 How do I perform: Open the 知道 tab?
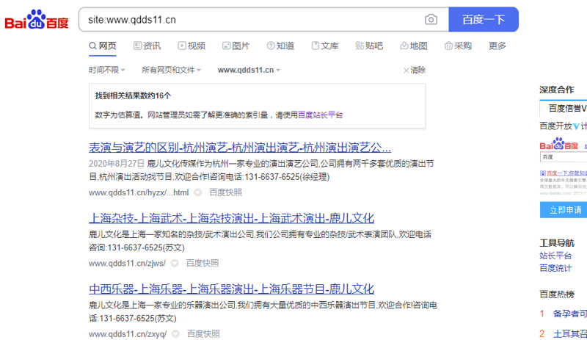[x=280, y=46]
